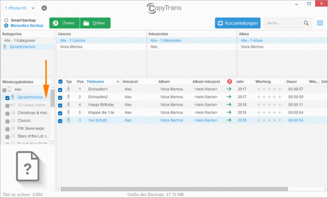The width and height of the screenshot is (328, 198).
Task: Uncheck the Happy Birthday track checkbox
Action: 60,105
